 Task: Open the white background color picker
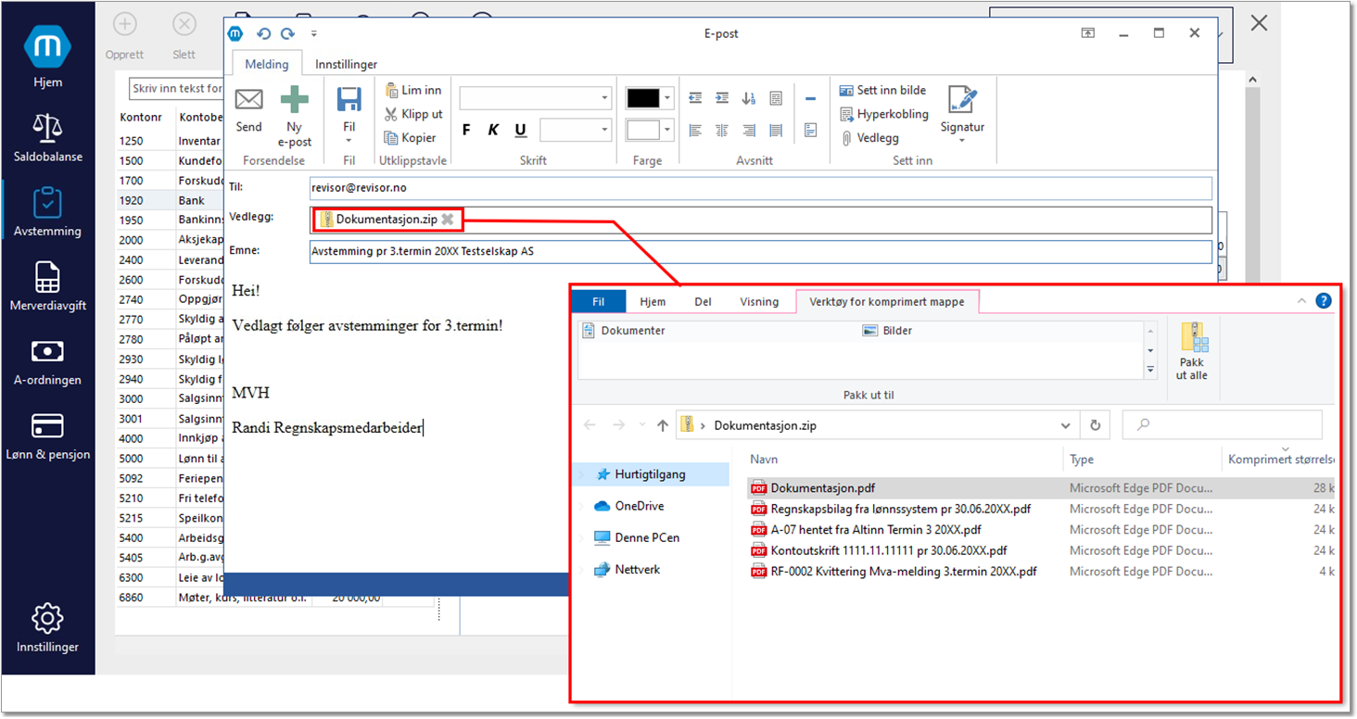[649, 130]
